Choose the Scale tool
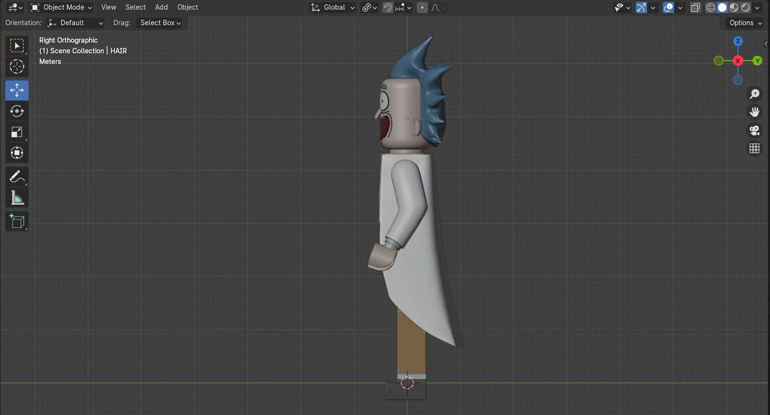The width and height of the screenshot is (770, 415). (x=17, y=132)
